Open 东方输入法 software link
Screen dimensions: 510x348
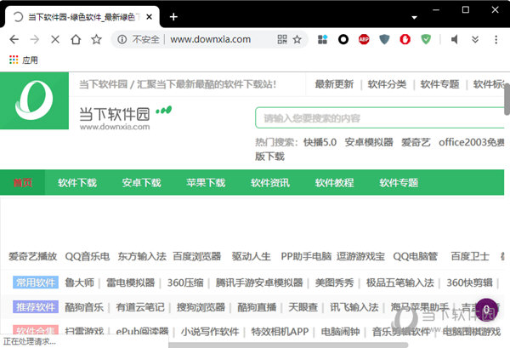(x=142, y=256)
